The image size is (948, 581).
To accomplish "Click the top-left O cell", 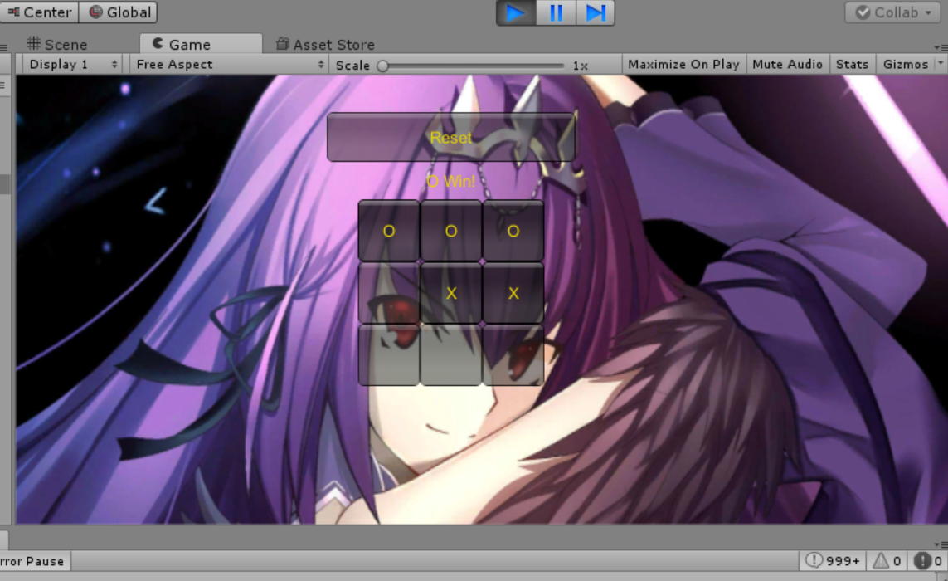I will (389, 231).
